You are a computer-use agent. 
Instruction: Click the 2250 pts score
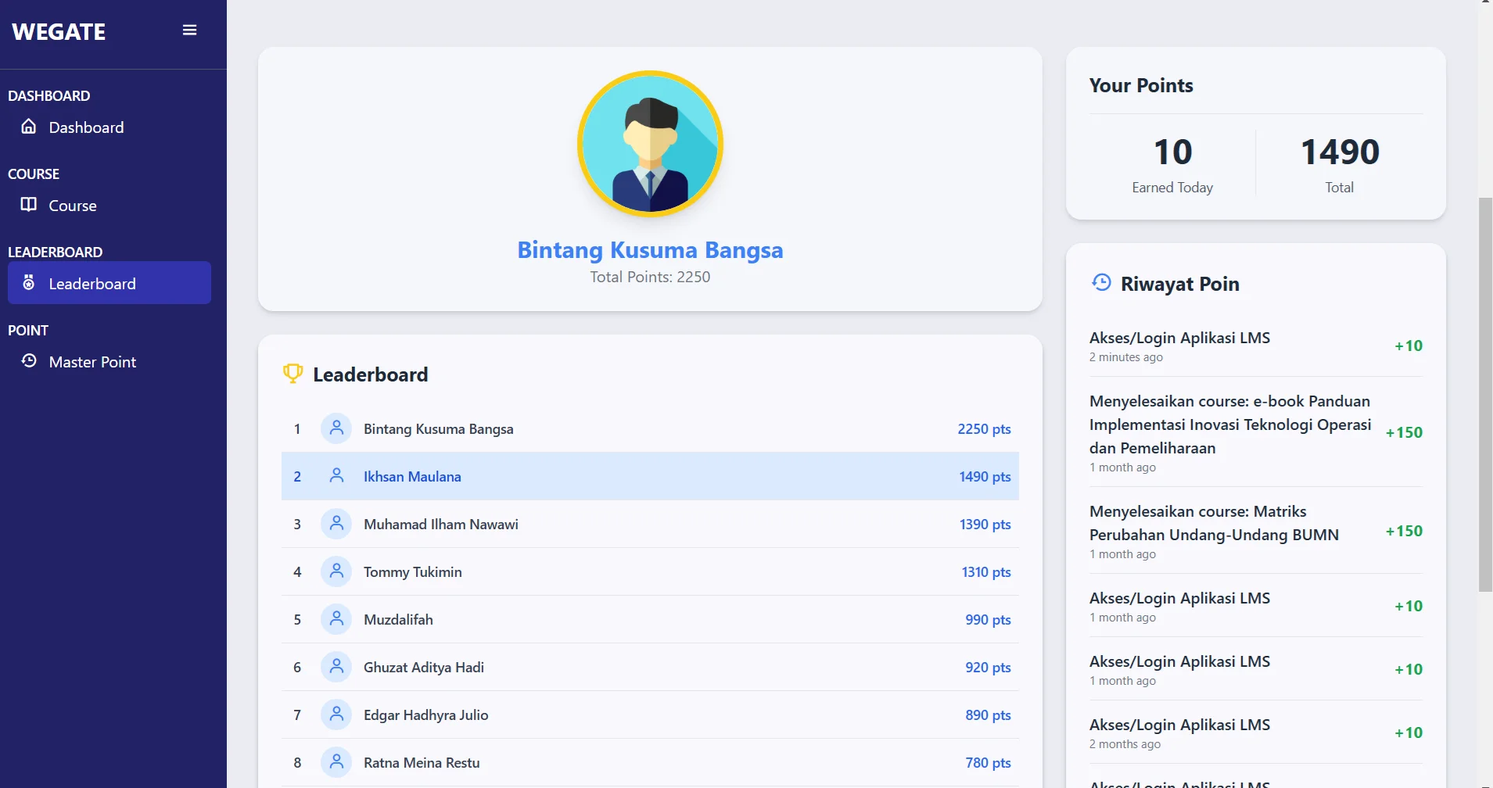[984, 429]
